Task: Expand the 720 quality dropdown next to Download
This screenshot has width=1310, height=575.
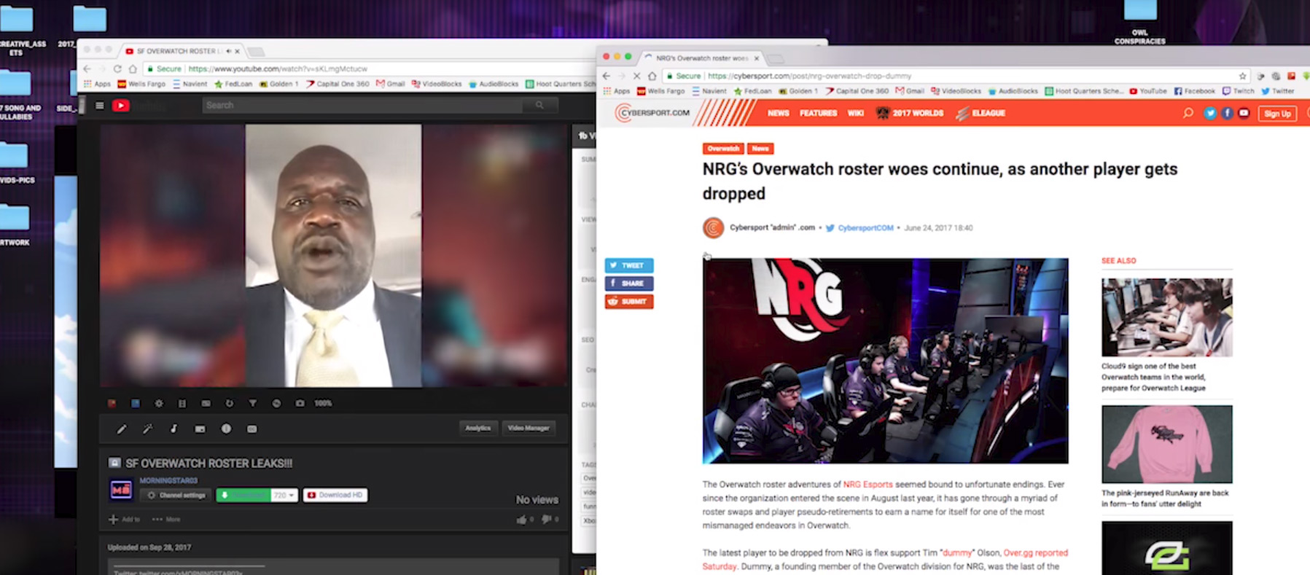Action: coord(284,495)
